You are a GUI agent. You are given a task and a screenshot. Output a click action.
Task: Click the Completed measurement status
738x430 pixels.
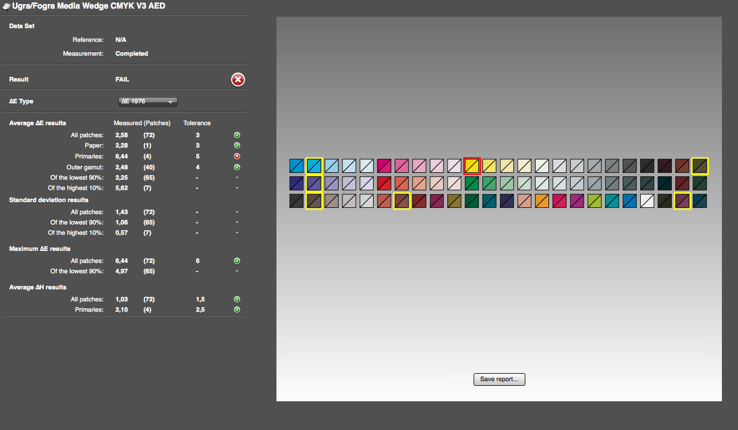(132, 53)
